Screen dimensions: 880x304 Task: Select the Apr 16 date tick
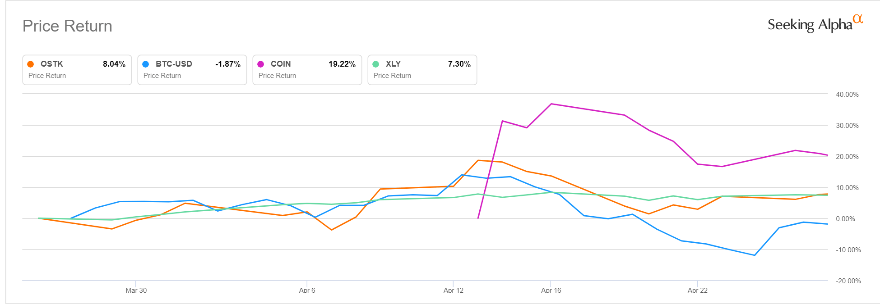551,290
